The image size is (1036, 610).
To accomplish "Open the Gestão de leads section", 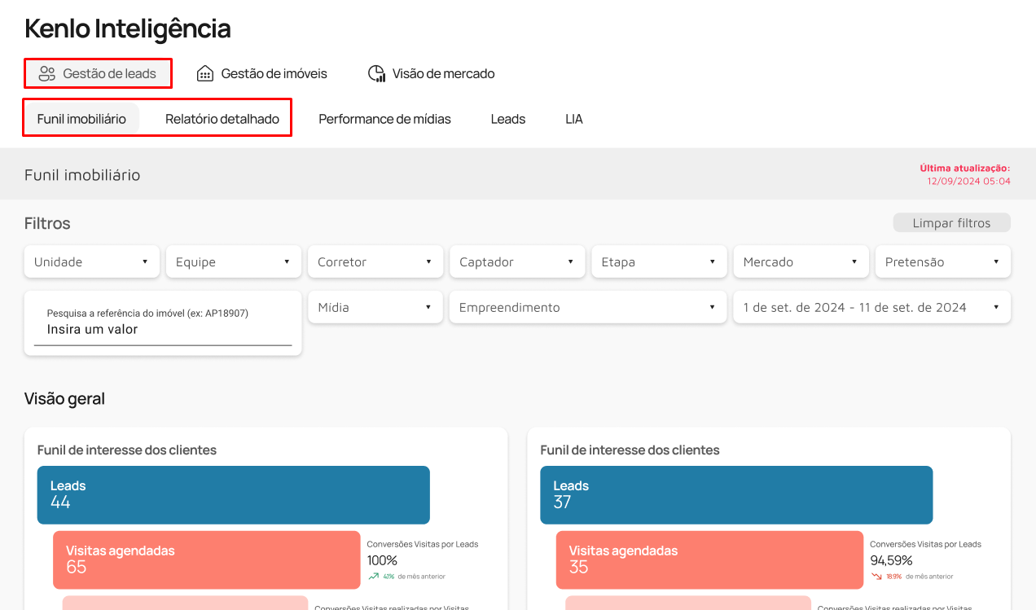I will 98,73.
